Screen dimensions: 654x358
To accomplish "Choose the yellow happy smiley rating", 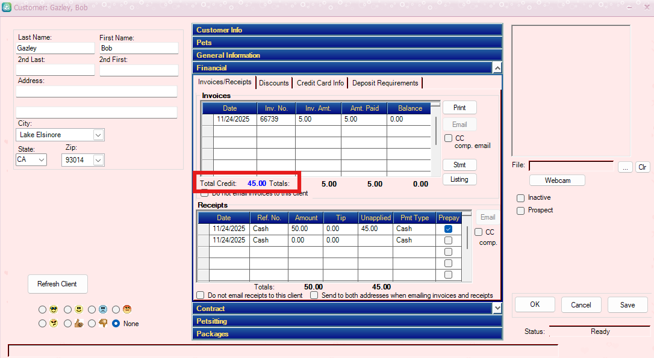I will 68,309.
